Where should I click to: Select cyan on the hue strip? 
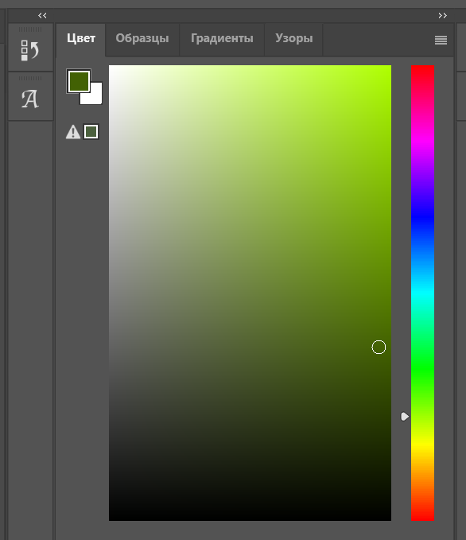pos(422,292)
